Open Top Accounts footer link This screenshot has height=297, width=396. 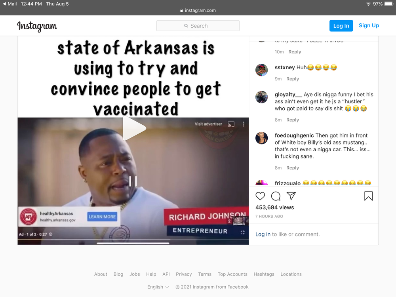click(232, 274)
